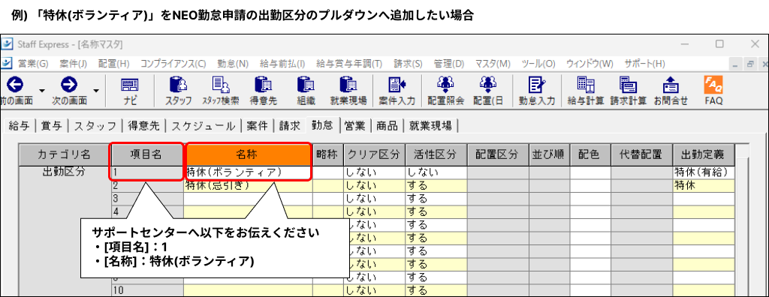Click the 並び順 column header

pyautogui.click(x=550, y=154)
